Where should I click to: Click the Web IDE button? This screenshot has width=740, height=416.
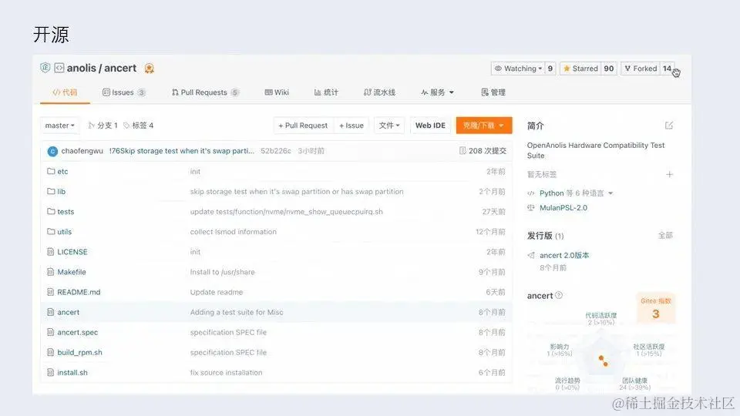[430, 126]
